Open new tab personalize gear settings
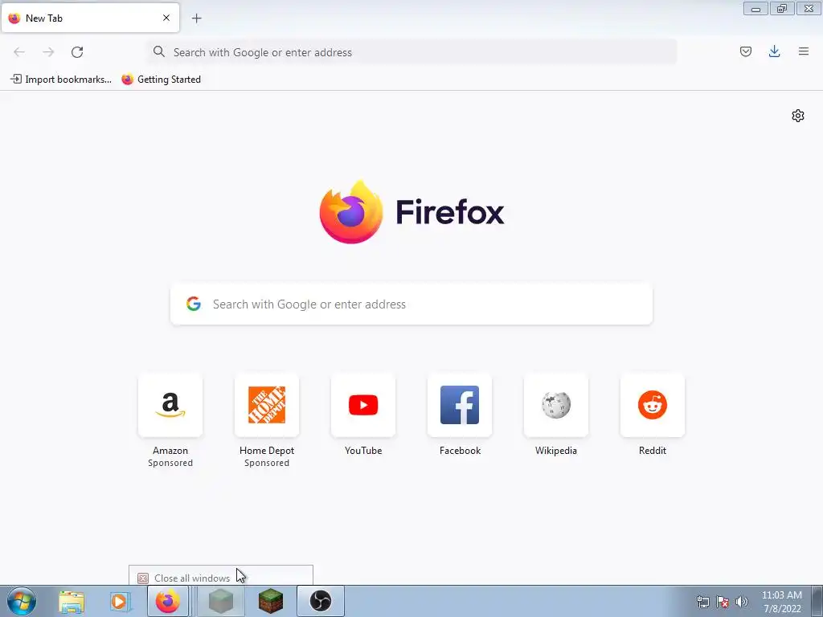 point(798,116)
